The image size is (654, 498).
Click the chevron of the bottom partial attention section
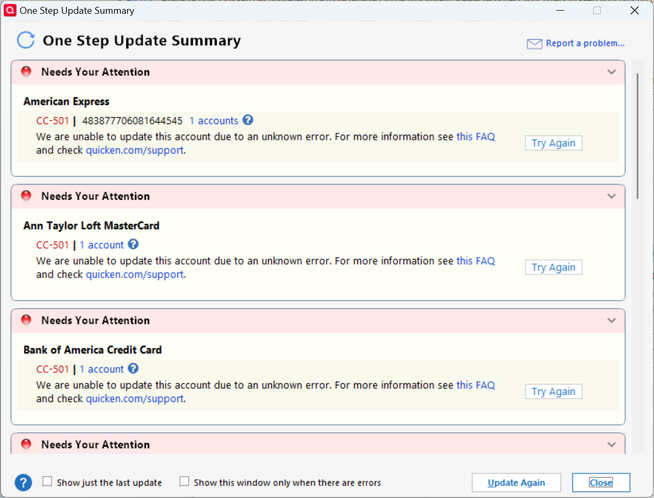pyautogui.click(x=612, y=445)
